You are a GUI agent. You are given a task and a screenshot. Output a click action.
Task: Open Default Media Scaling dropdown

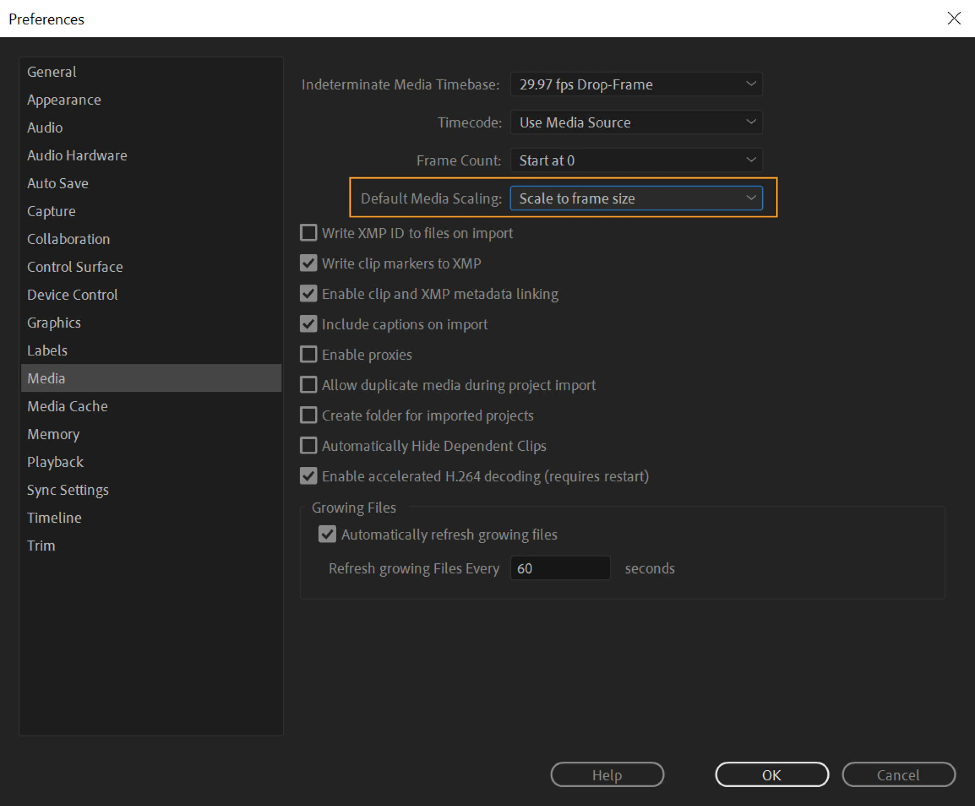636,198
